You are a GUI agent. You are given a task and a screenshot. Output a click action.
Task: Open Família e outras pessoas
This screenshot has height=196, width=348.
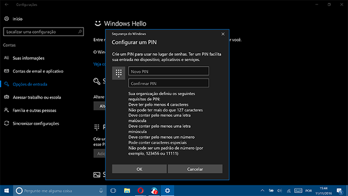coord(34,110)
